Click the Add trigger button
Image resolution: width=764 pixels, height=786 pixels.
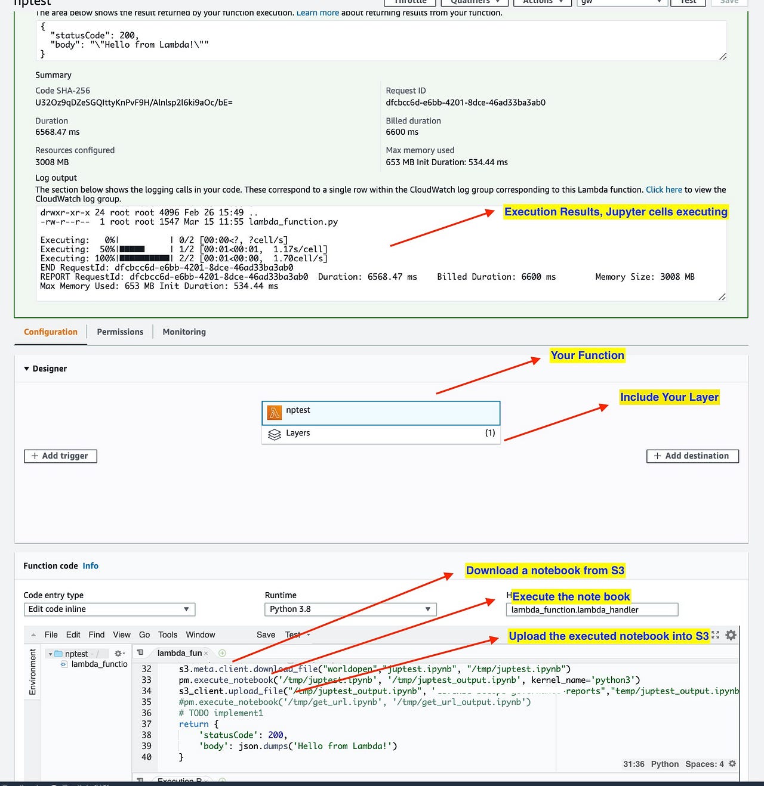coord(60,456)
